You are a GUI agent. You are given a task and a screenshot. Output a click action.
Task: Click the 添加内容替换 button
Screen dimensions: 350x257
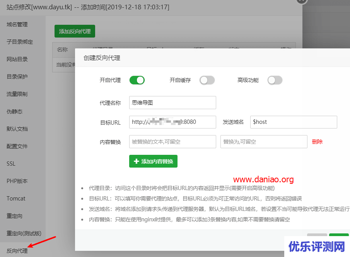[x=154, y=161]
